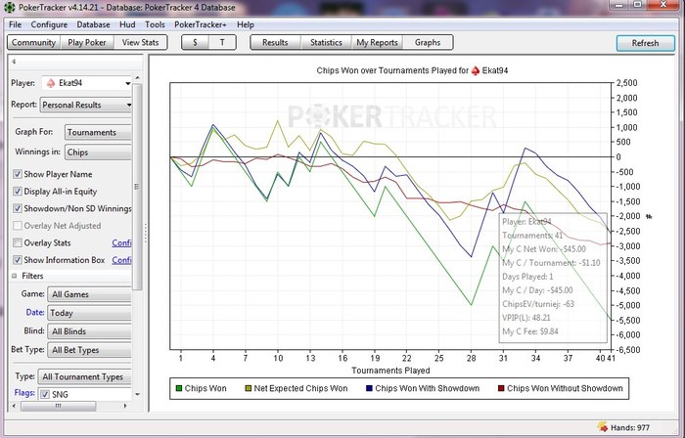Open the Hud menu

tap(127, 24)
